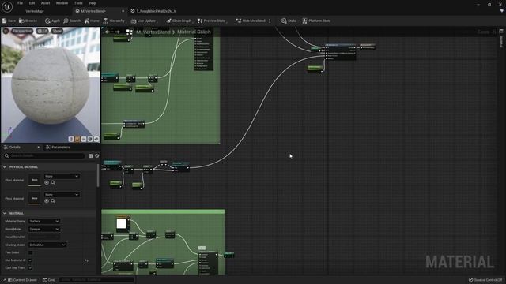The height and width of the screenshot is (284, 506).
Task: Click M_VertexBlend in the graph breadcrumb
Action: click(153, 32)
